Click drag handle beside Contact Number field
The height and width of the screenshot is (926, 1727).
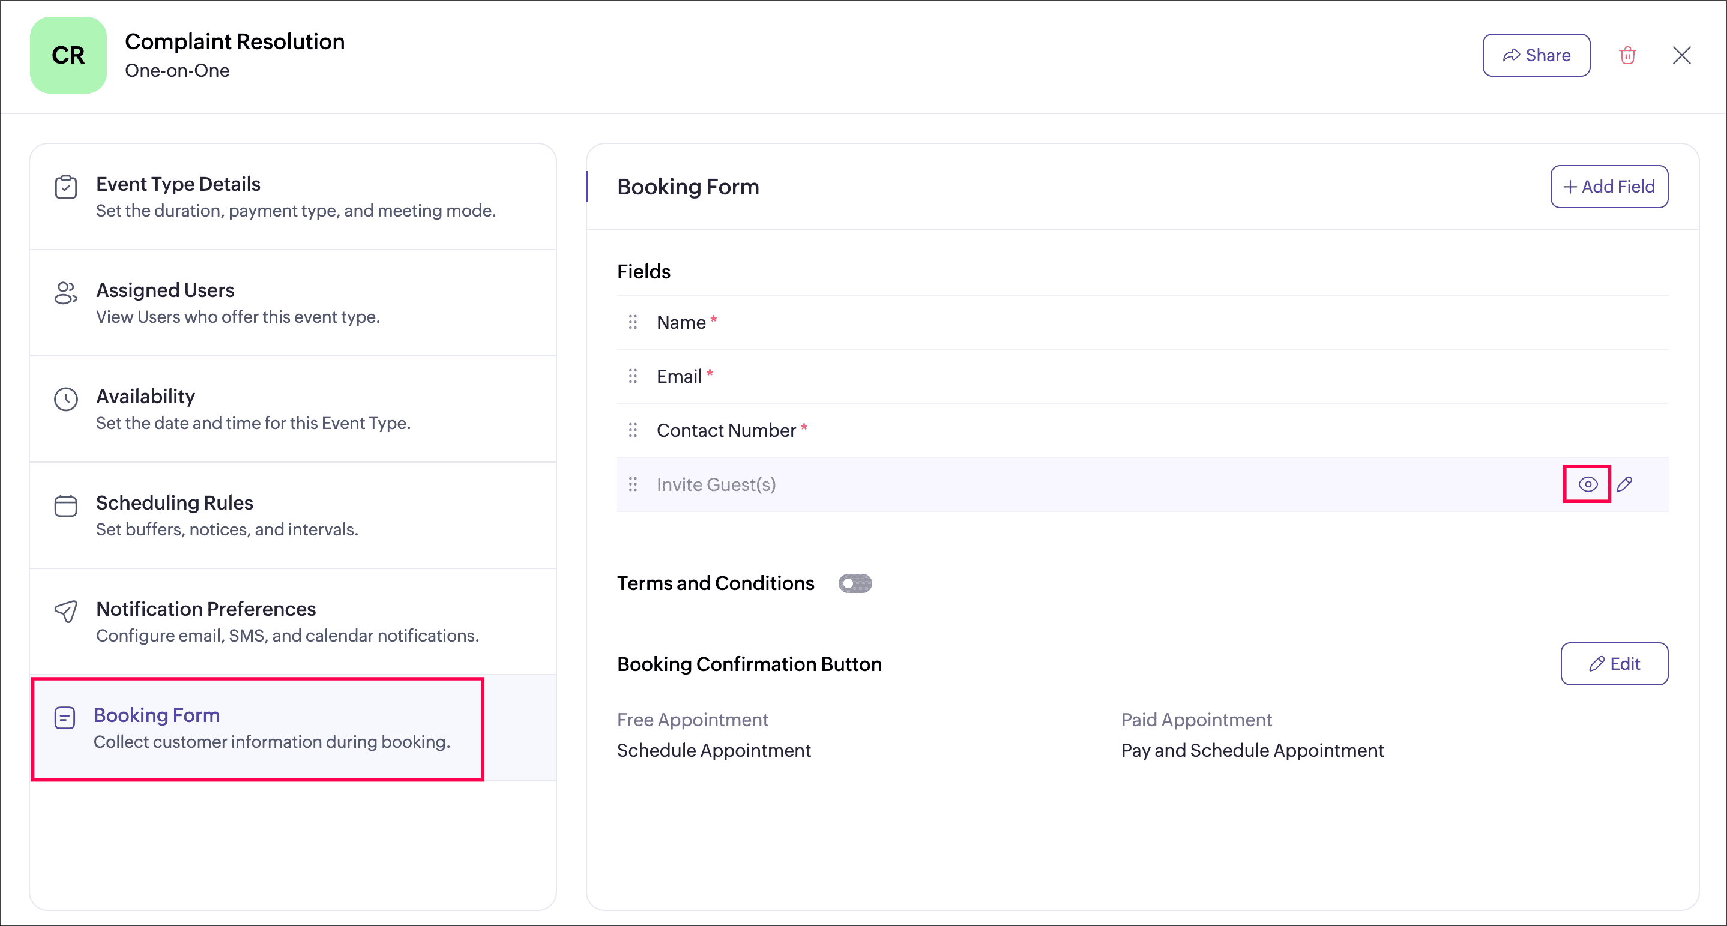632,430
